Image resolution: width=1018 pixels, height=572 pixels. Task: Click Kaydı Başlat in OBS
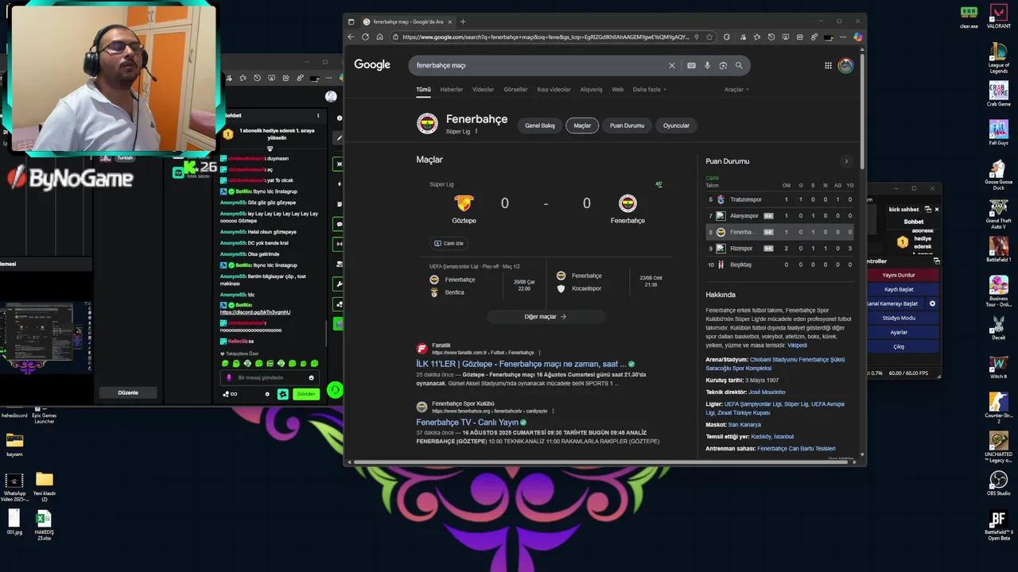[x=899, y=289]
